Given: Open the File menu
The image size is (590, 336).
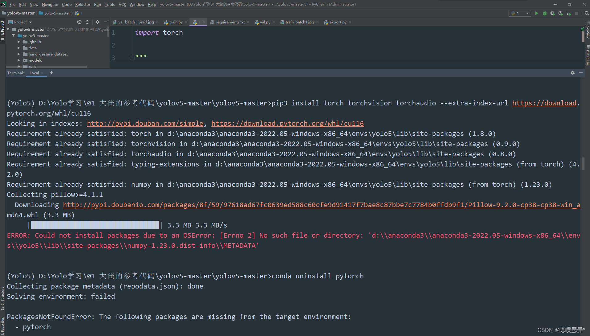Looking at the screenshot, I should tap(12, 4).
